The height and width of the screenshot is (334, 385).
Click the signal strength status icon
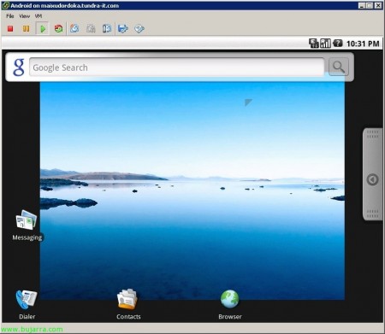[325, 44]
